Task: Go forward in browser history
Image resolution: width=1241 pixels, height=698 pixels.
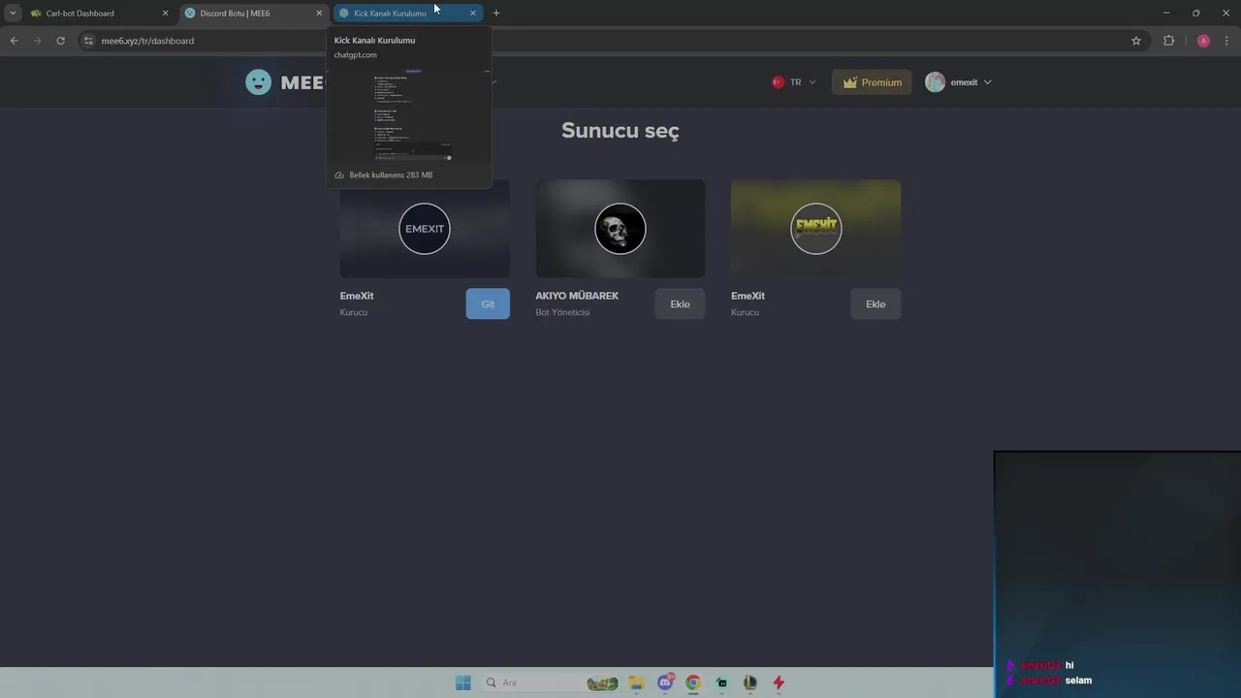Action: [x=37, y=41]
